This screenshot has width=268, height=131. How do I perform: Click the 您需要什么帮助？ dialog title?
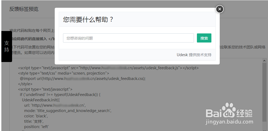coord(88,20)
